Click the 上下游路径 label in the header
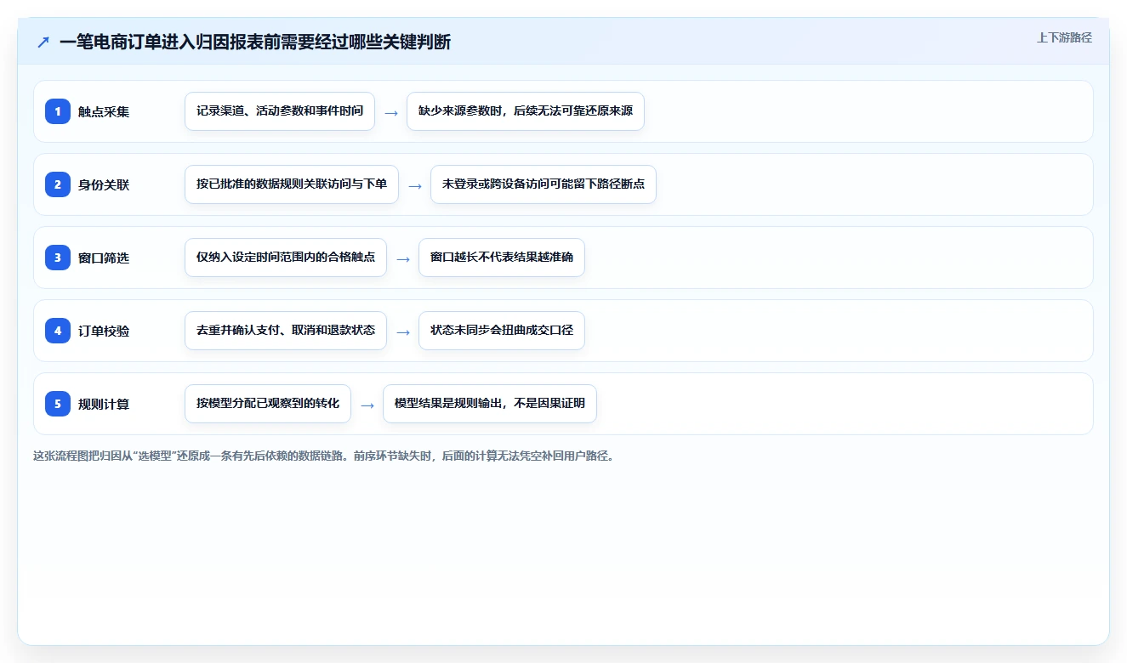Viewport: 1127px width, 663px height. coord(1064,37)
